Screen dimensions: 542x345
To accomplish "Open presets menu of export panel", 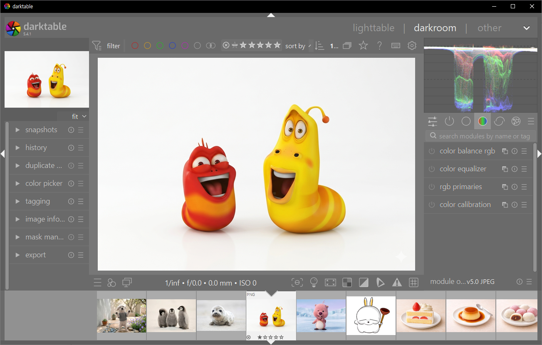I will pyautogui.click(x=81, y=255).
